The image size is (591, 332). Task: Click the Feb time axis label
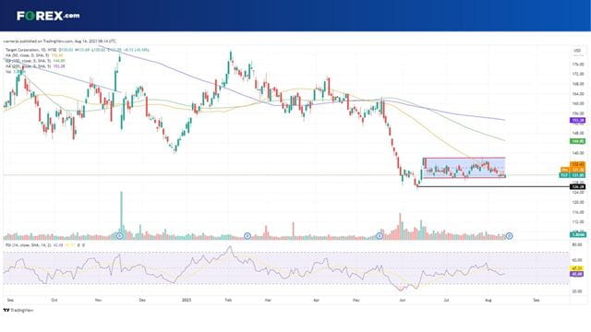pyautogui.click(x=228, y=301)
